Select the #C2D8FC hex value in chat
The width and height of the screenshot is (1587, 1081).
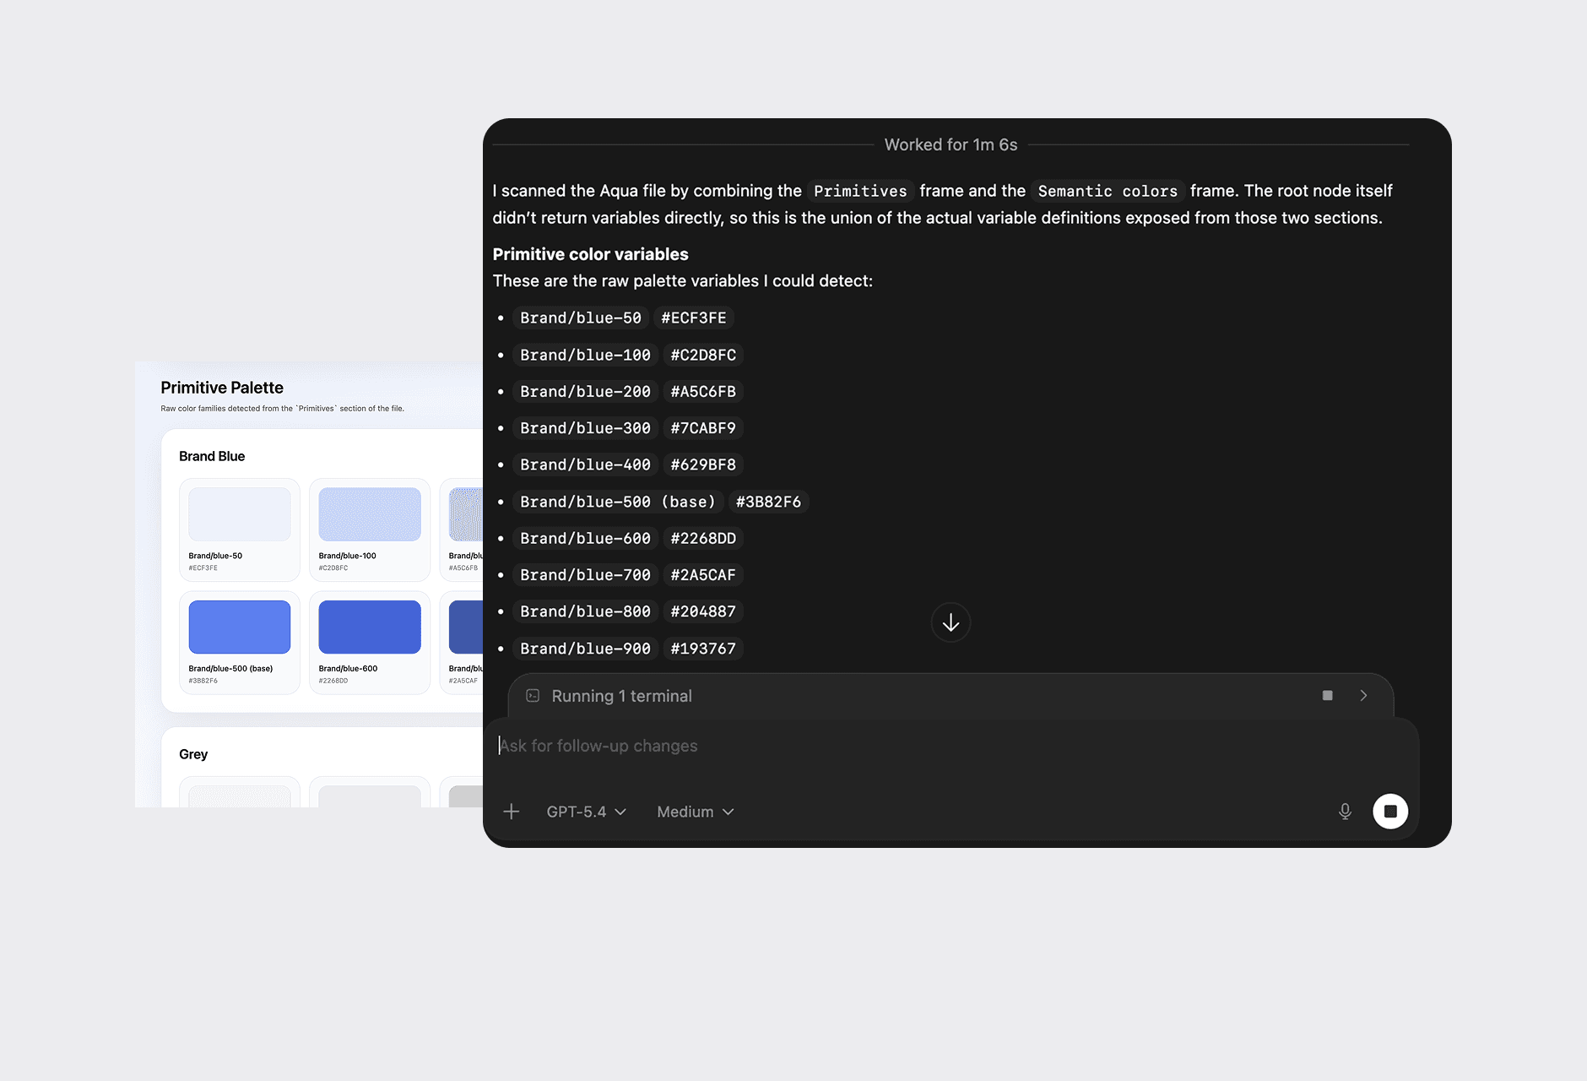(x=703, y=356)
